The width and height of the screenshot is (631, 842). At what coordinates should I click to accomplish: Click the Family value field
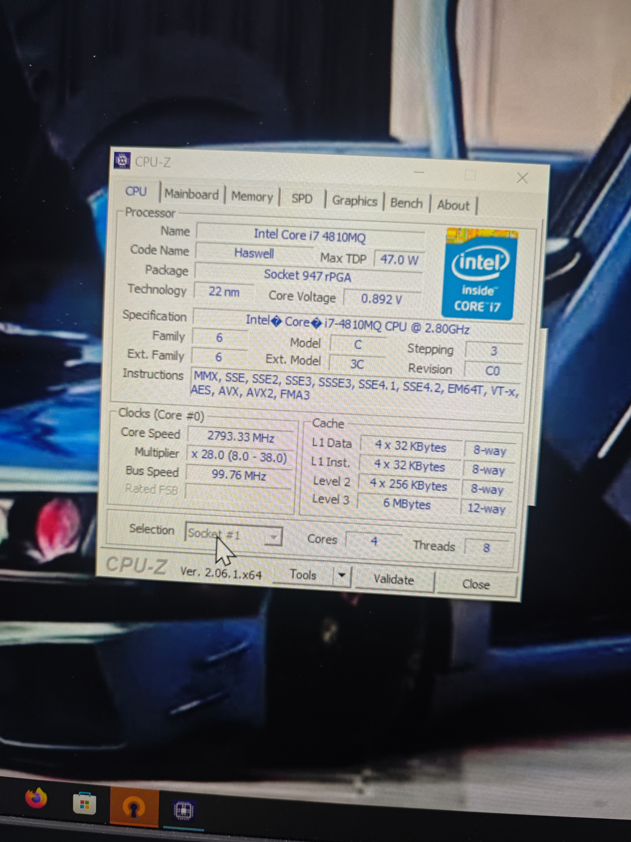point(220,337)
